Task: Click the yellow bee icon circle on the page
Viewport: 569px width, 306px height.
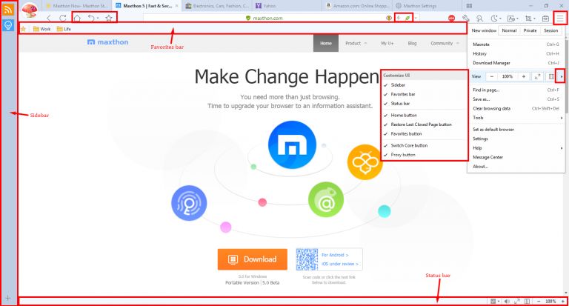Action: (365, 162)
